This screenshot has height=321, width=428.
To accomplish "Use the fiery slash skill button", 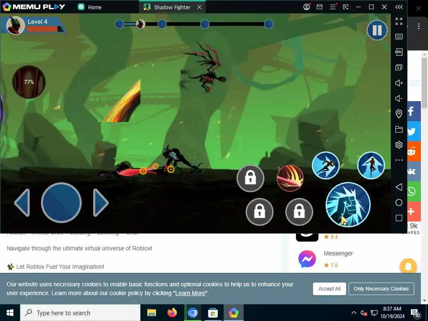I will click(x=290, y=178).
